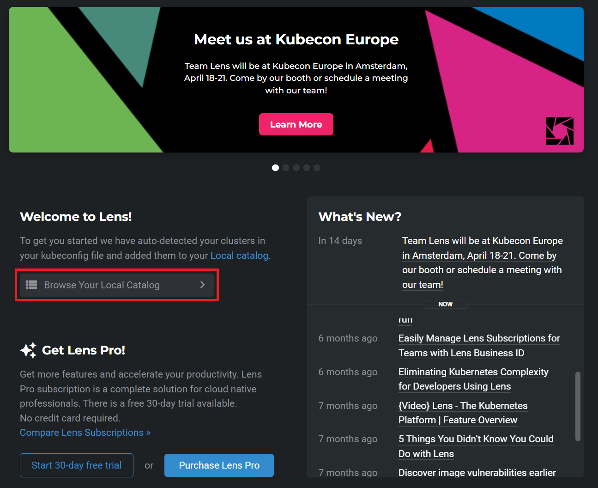Open the Eliminating Kubernetes Complexity article

[473, 379]
